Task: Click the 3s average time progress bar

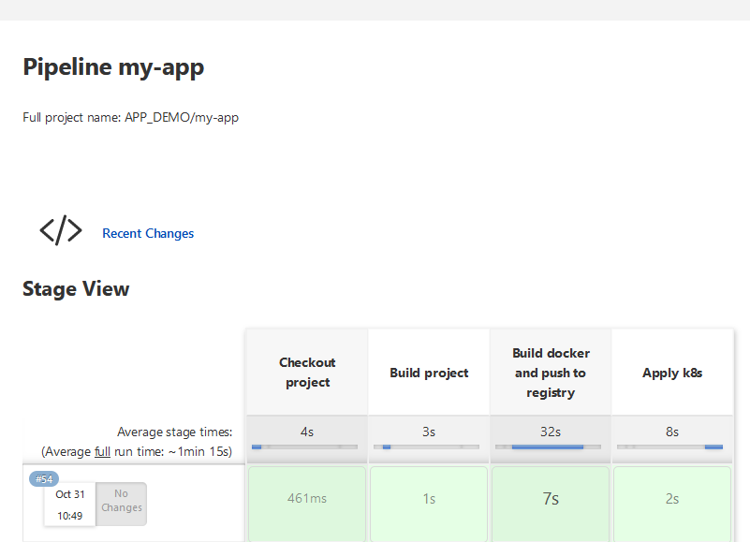Action: 429,447
